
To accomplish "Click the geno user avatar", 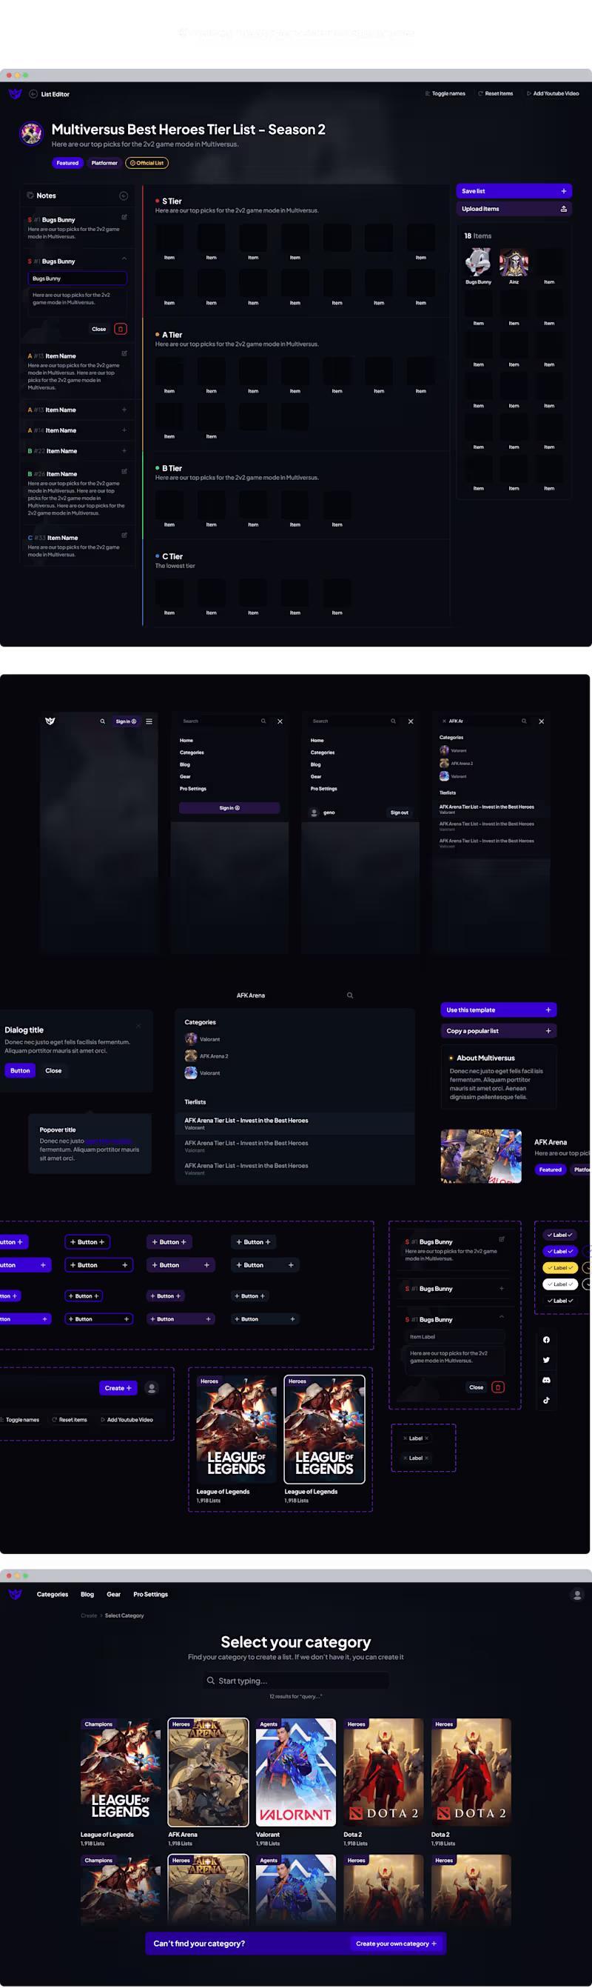I will tap(314, 813).
